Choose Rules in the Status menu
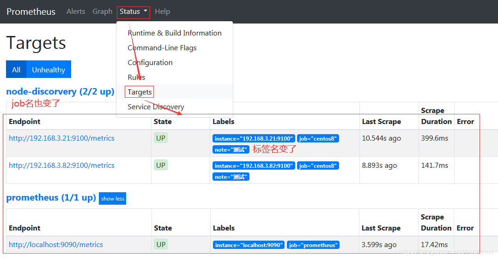 pos(174,77)
